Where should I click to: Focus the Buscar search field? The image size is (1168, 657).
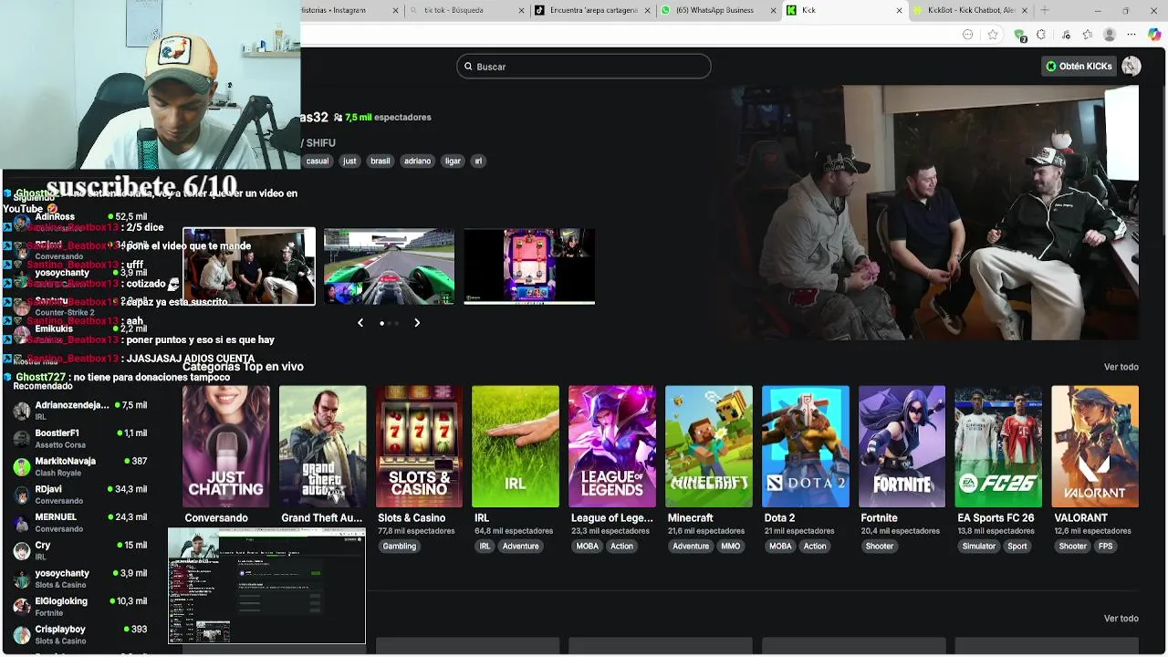tap(584, 67)
